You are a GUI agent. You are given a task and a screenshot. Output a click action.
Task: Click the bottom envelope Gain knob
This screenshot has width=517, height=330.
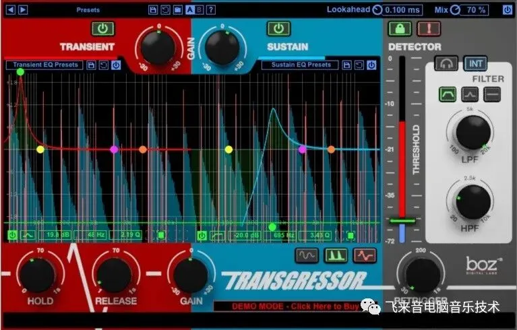click(191, 275)
